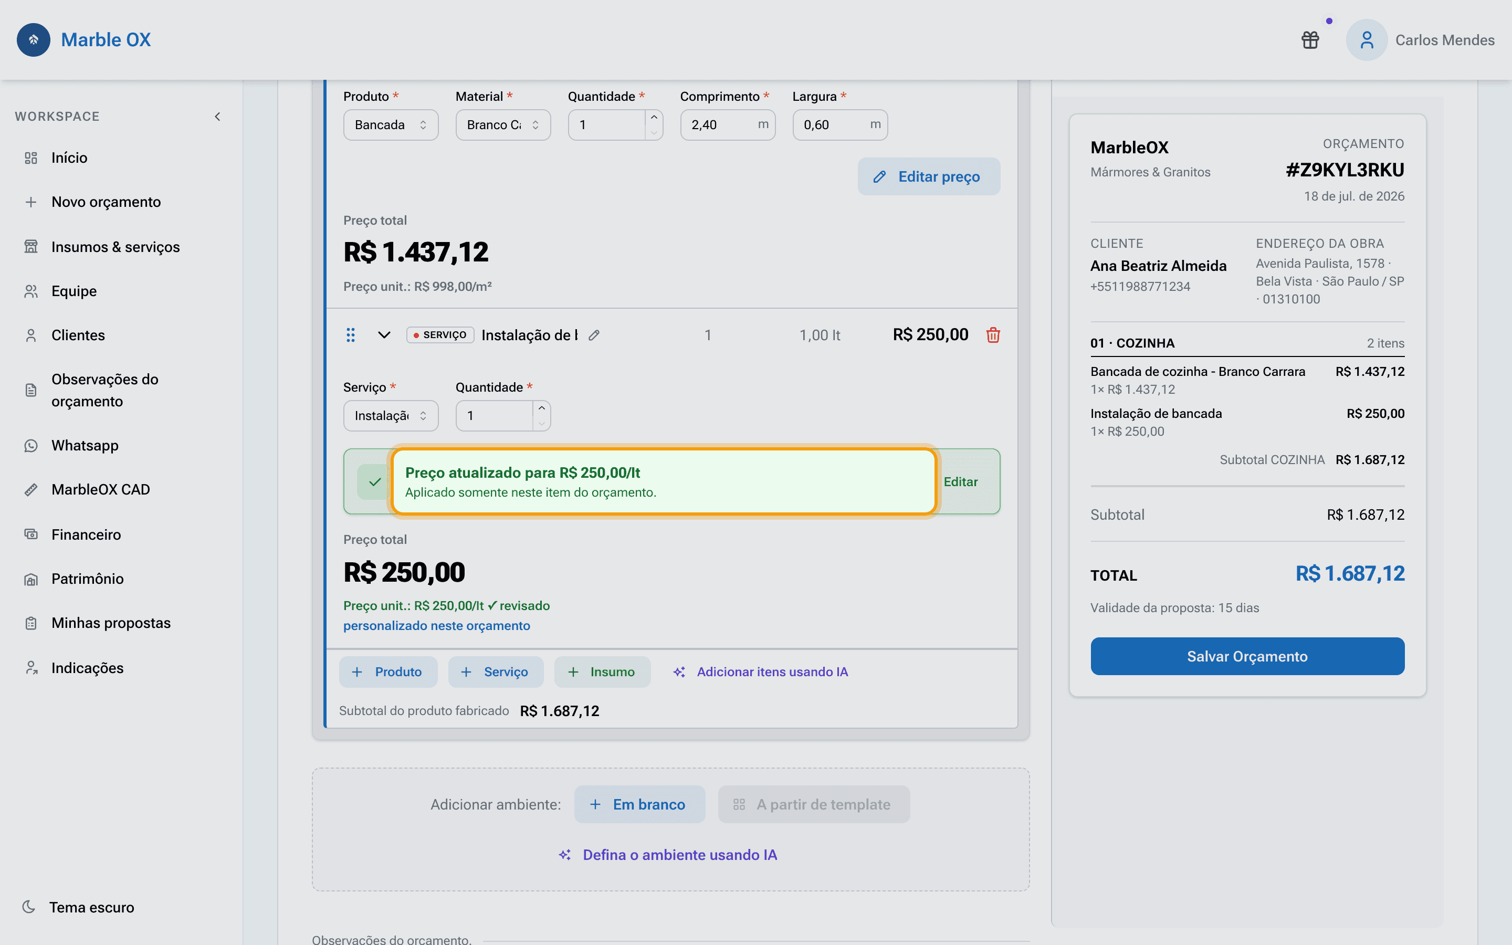Add a Serviço item
1512x945 pixels.
(496, 672)
